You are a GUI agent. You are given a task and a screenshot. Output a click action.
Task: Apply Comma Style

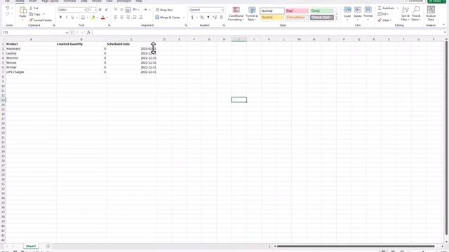click(208, 17)
